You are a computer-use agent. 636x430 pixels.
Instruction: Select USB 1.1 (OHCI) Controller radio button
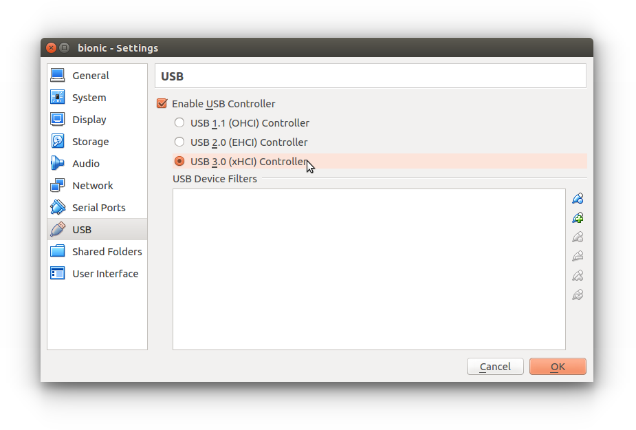click(x=179, y=123)
